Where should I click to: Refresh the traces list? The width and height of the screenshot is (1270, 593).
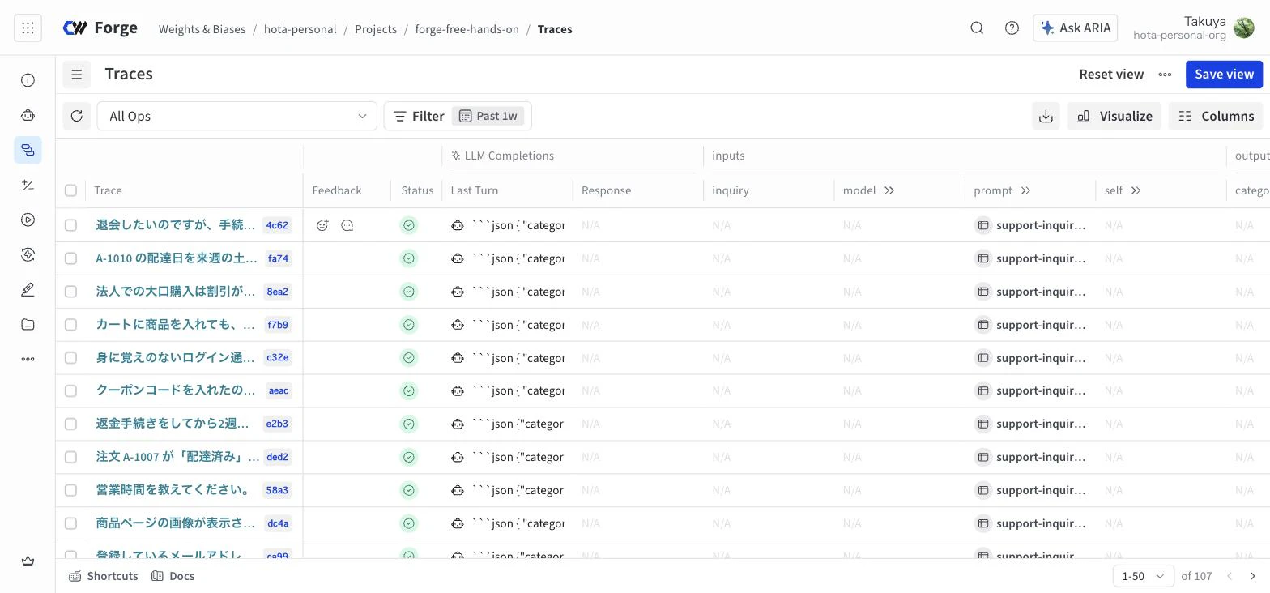coord(77,116)
